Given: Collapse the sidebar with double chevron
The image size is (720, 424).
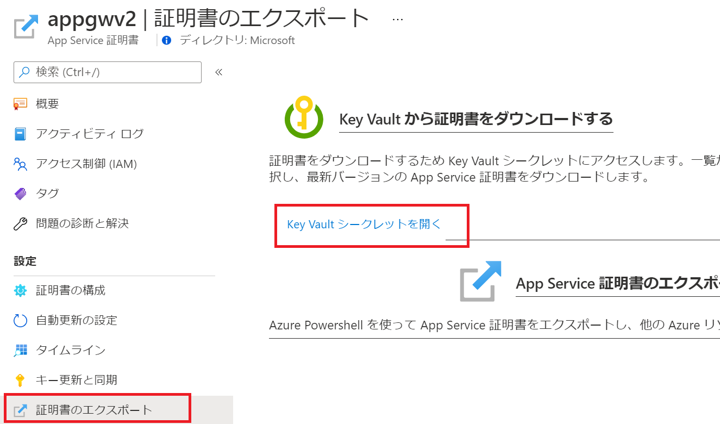Looking at the screenshot, I should 219,72.
